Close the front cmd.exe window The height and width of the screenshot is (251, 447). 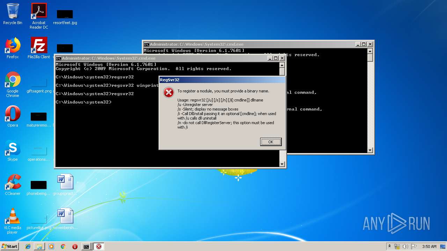coord(282,58)
